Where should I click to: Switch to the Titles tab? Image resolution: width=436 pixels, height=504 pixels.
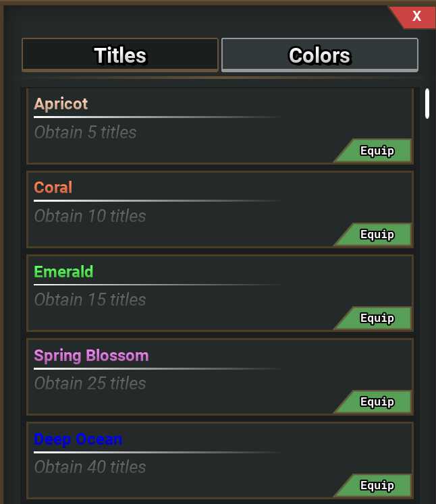coord(120,55)
